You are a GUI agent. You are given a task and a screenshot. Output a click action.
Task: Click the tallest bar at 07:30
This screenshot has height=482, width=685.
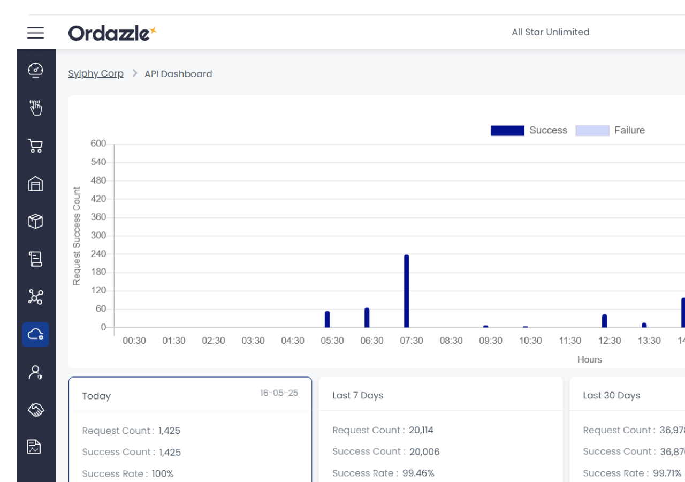coord(407,291)
